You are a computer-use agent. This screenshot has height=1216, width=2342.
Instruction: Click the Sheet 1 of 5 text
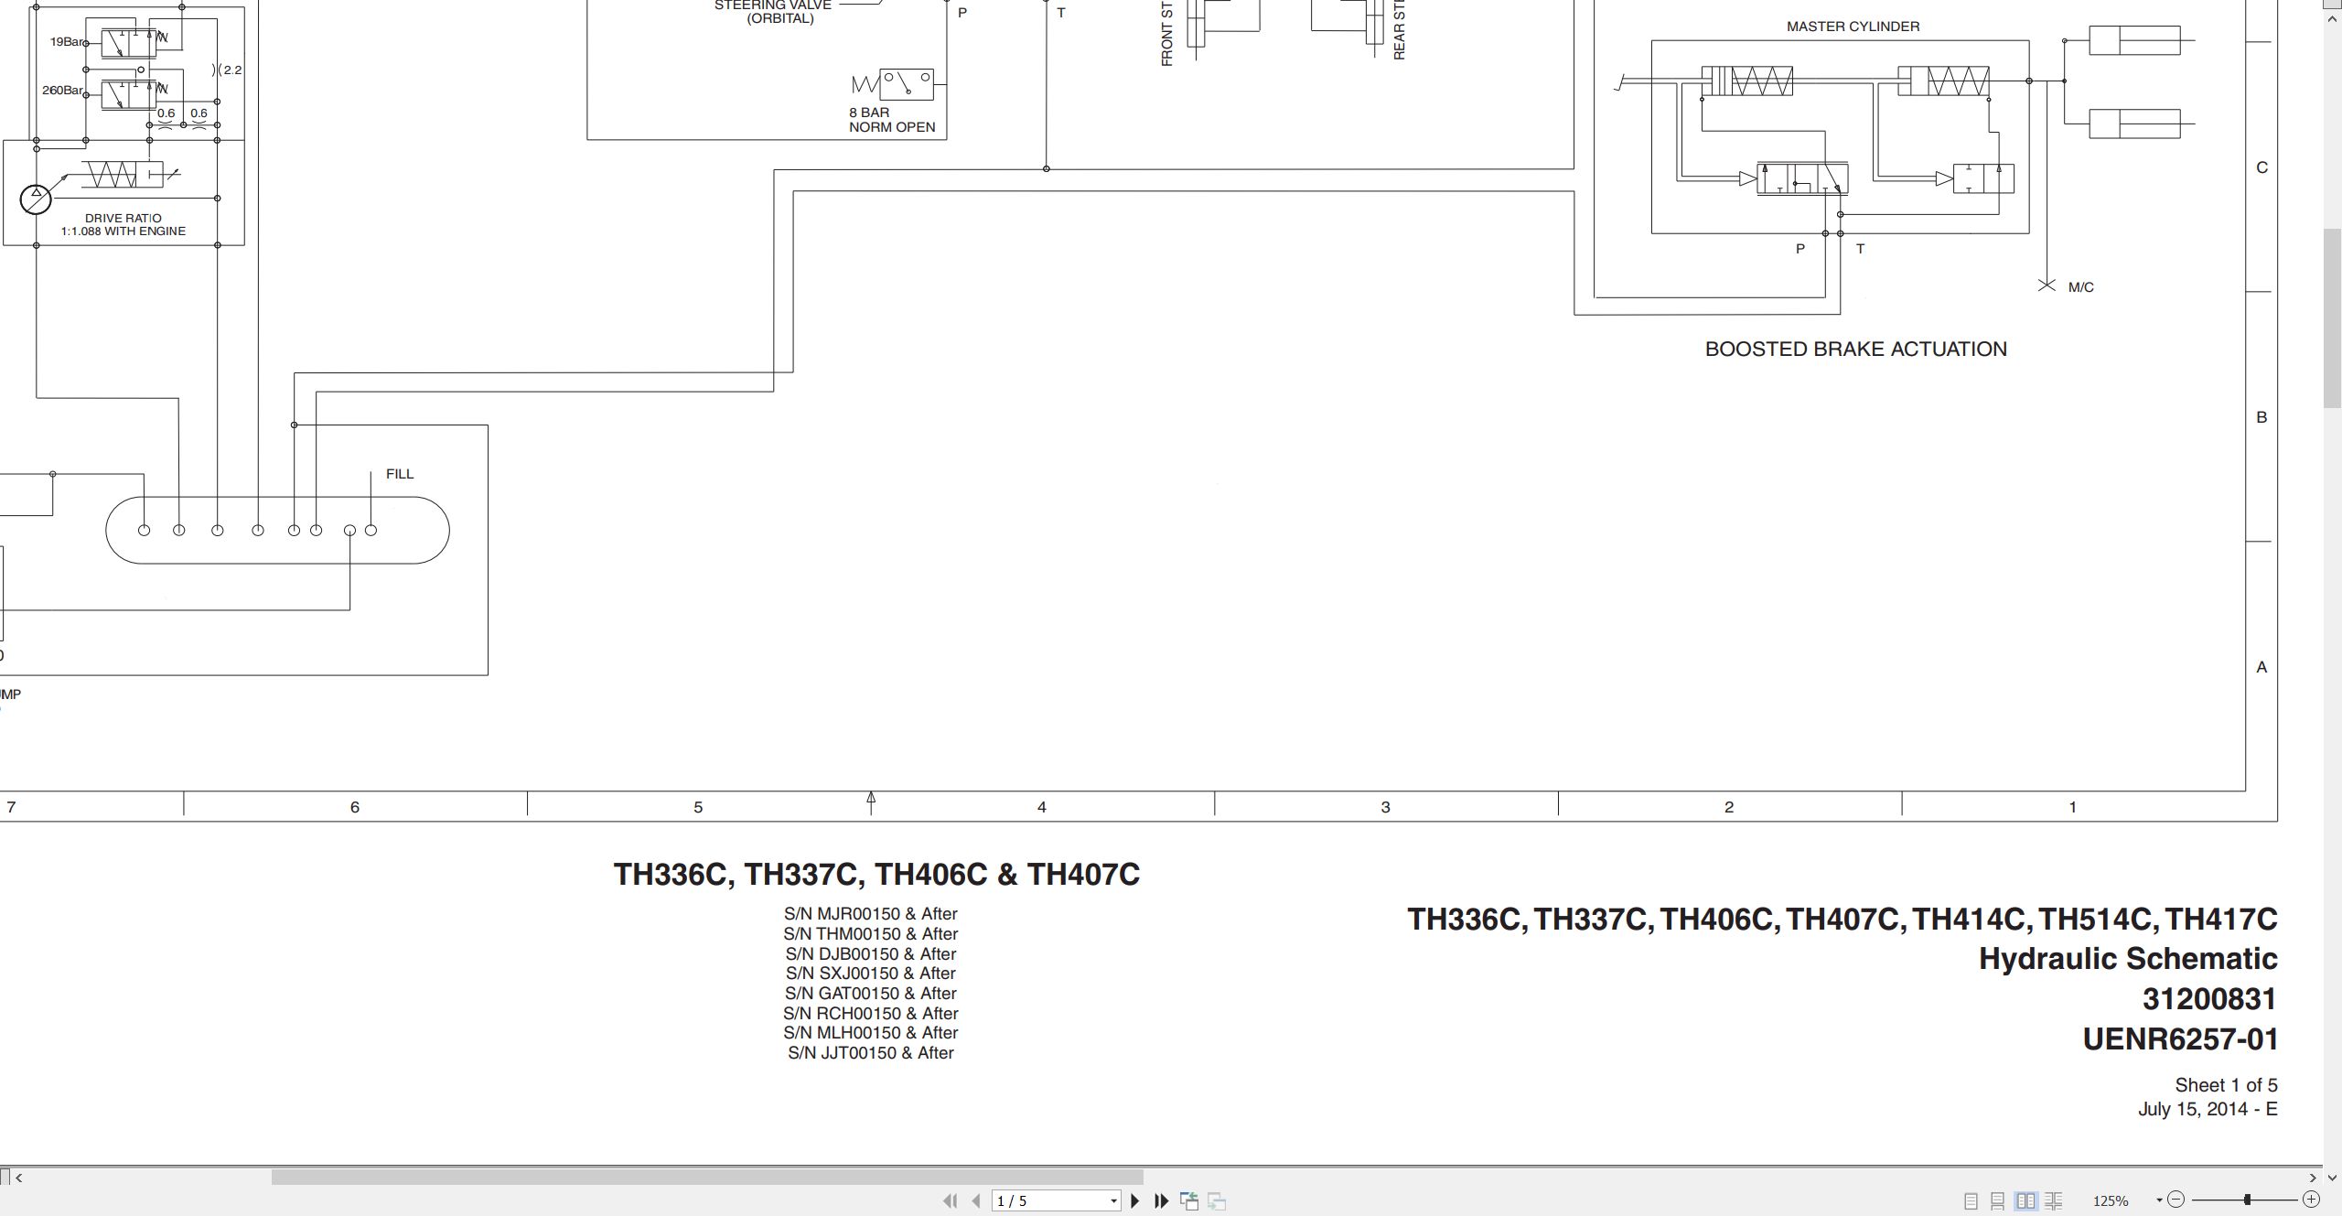(x=2226, y=1085)
